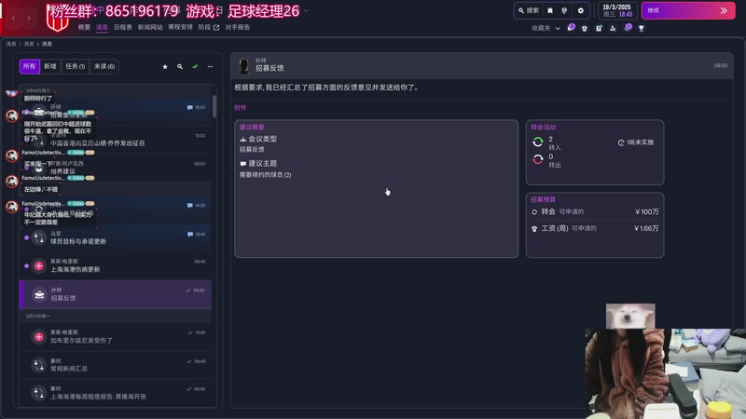Open the tactics board shortcut icon

(599, 29)
